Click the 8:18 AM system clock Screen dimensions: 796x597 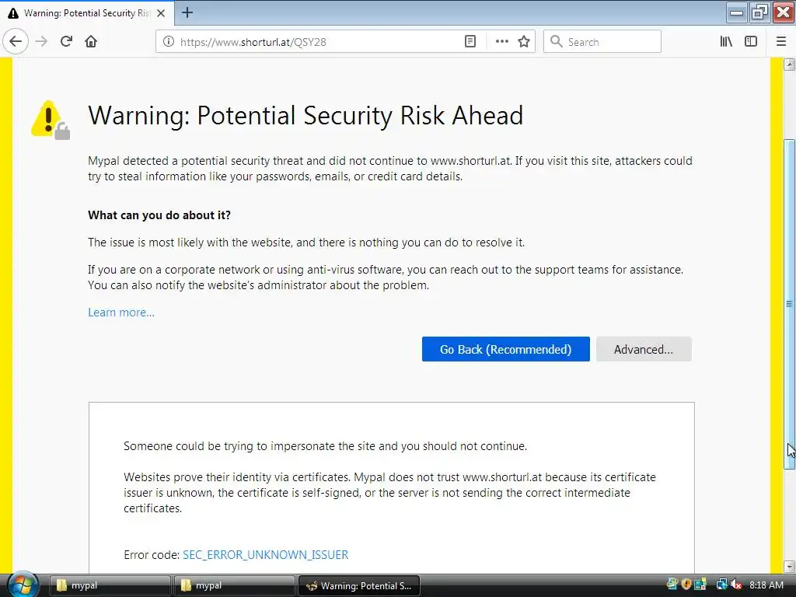coord(766,585)
